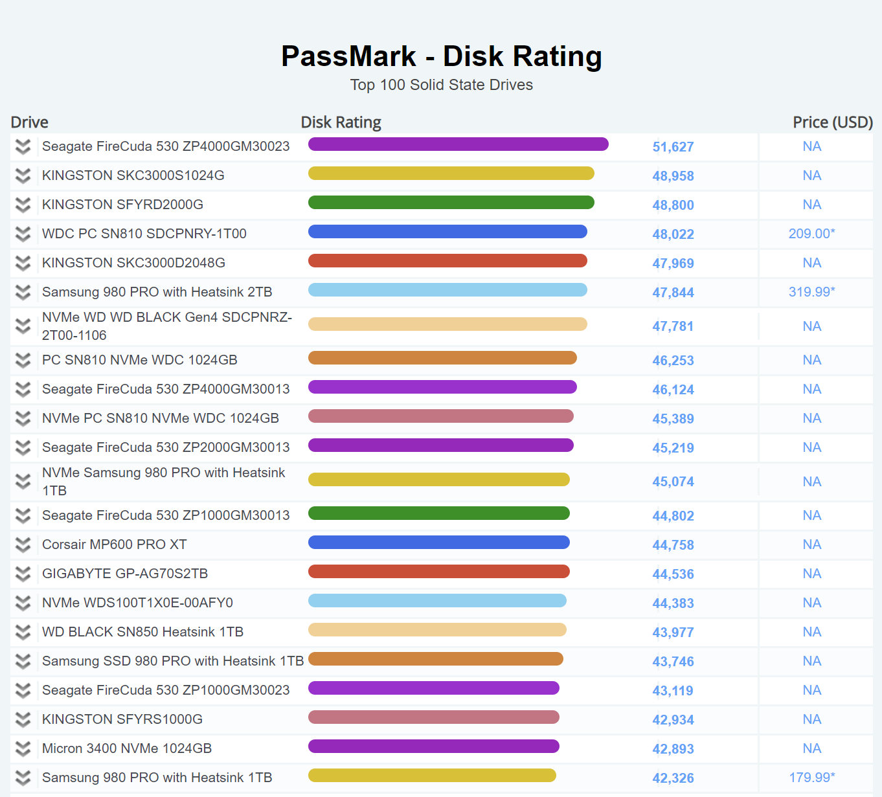This screenshot has width=882, height=797.
Task: Click chevron icon beside NVMe WDS100T1X0E-00AFY0
Action: coord(23,603)
